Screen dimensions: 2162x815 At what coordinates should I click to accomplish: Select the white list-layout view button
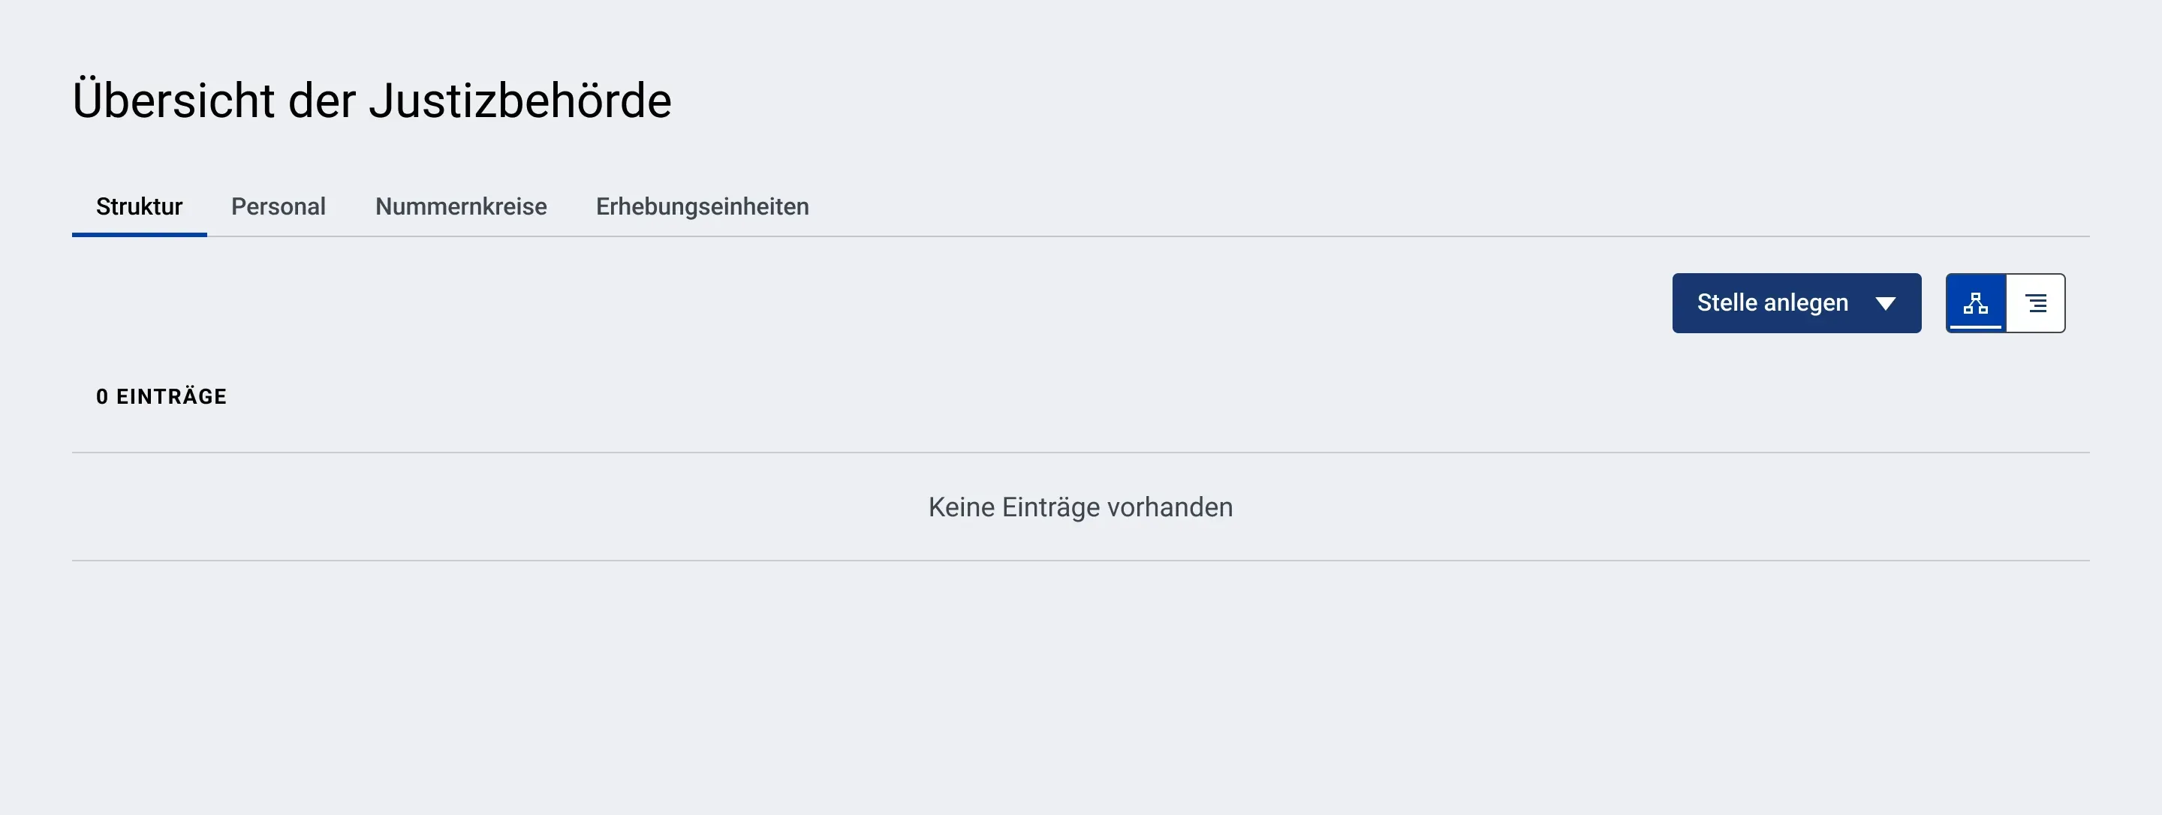[2036, 303]
